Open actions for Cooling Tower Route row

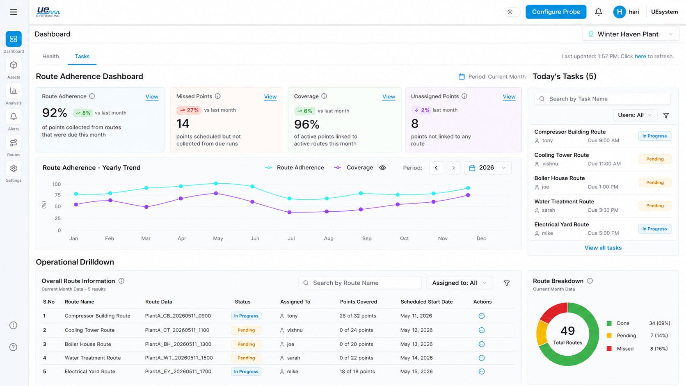[482, 330]
